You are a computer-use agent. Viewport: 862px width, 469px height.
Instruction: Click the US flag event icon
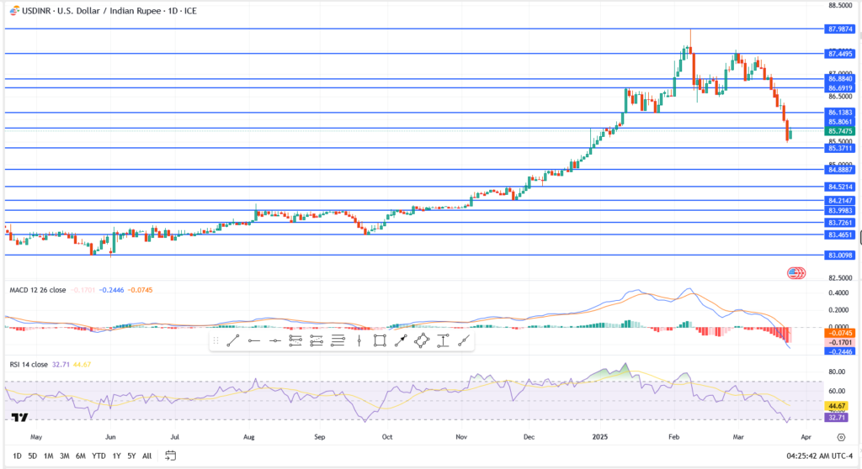[x=795, y=272]
